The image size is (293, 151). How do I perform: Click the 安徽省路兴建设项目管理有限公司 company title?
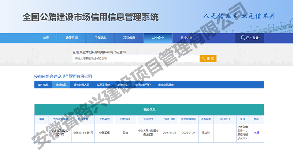pos(63,76)
